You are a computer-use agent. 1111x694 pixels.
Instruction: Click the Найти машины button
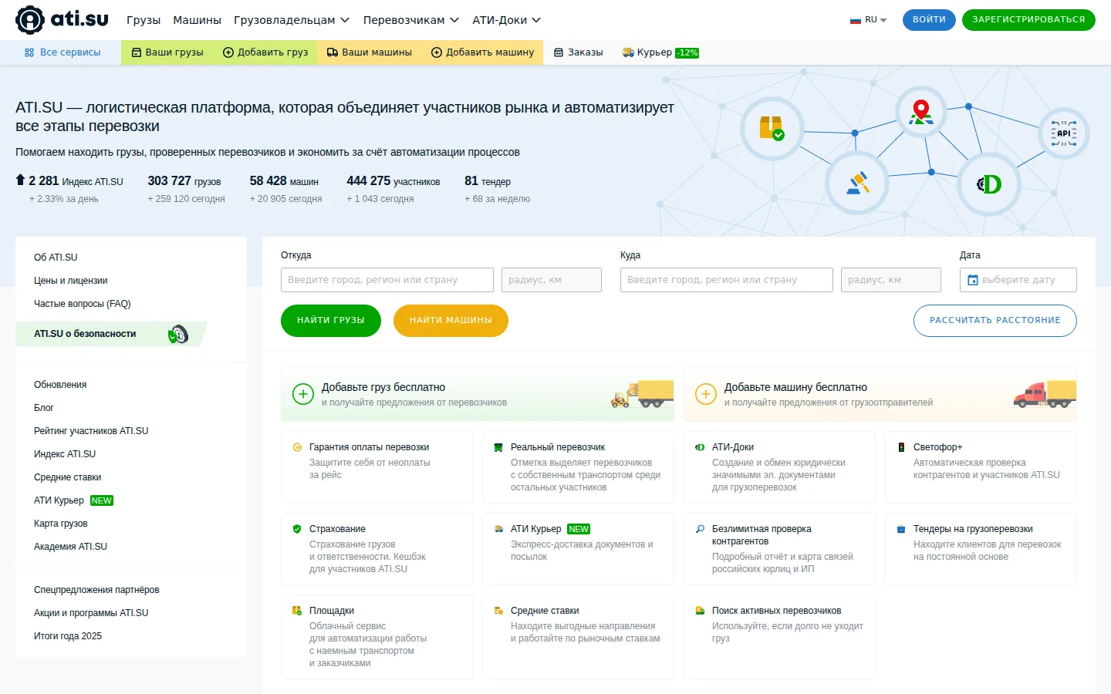point(451,321)
